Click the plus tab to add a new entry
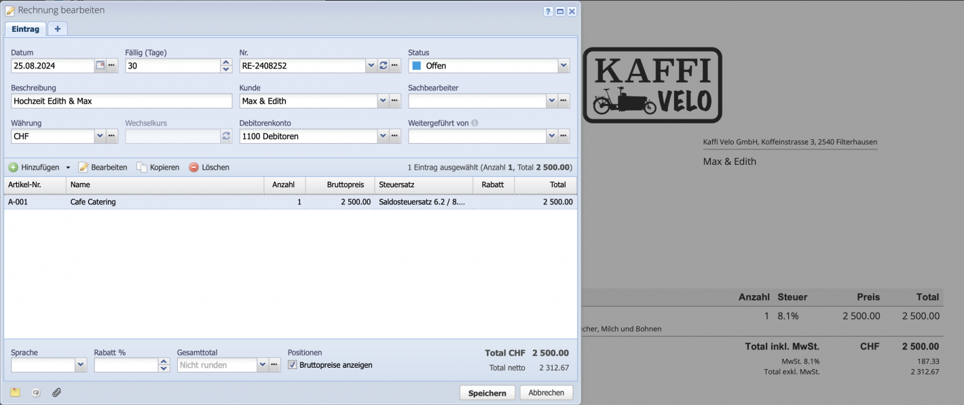The height and width of the screenshot is (405, 964). point(57,28)
